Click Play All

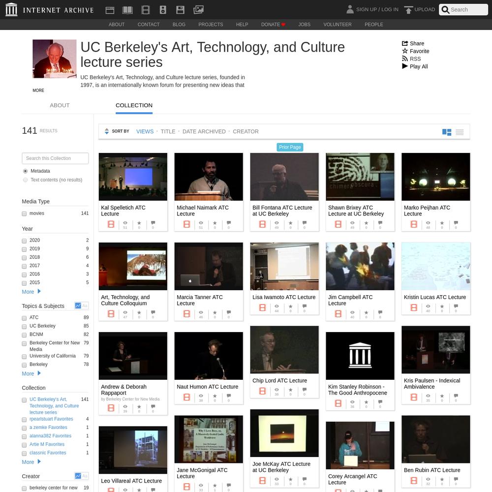[415, 66]
